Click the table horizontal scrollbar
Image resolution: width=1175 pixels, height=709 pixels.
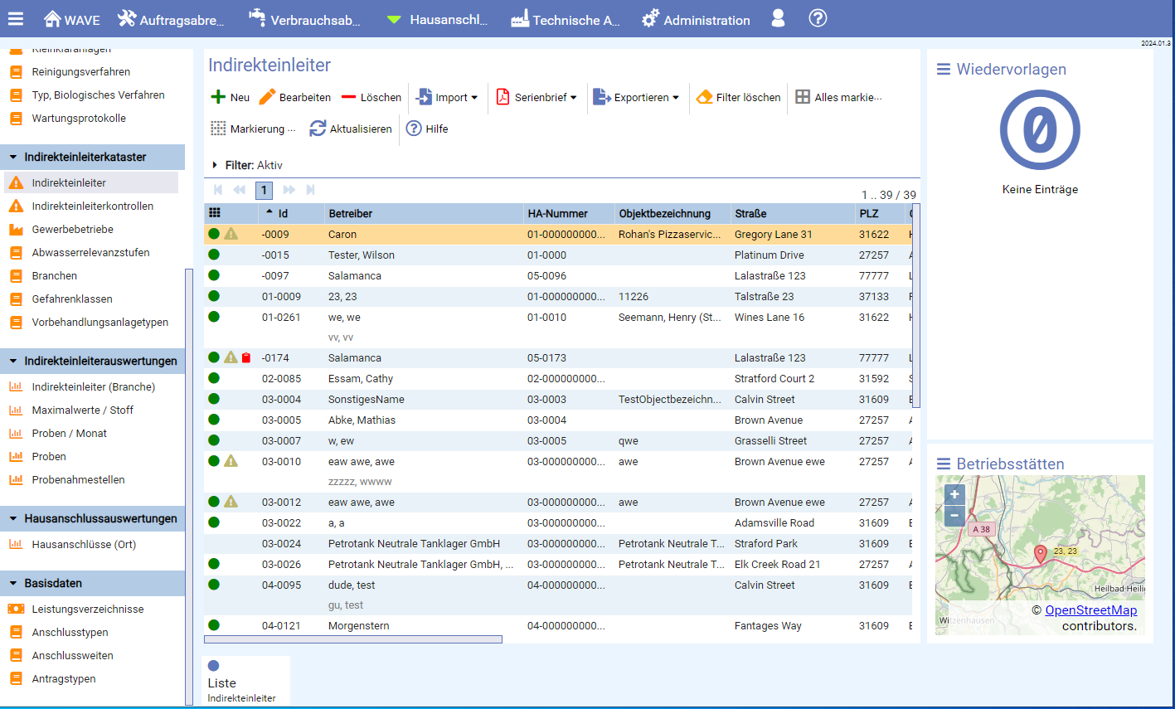(353, 639)
